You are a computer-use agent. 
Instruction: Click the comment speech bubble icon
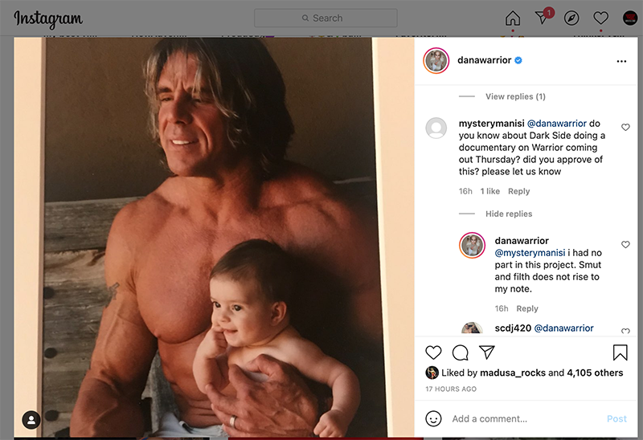click(x=460, y=352)
